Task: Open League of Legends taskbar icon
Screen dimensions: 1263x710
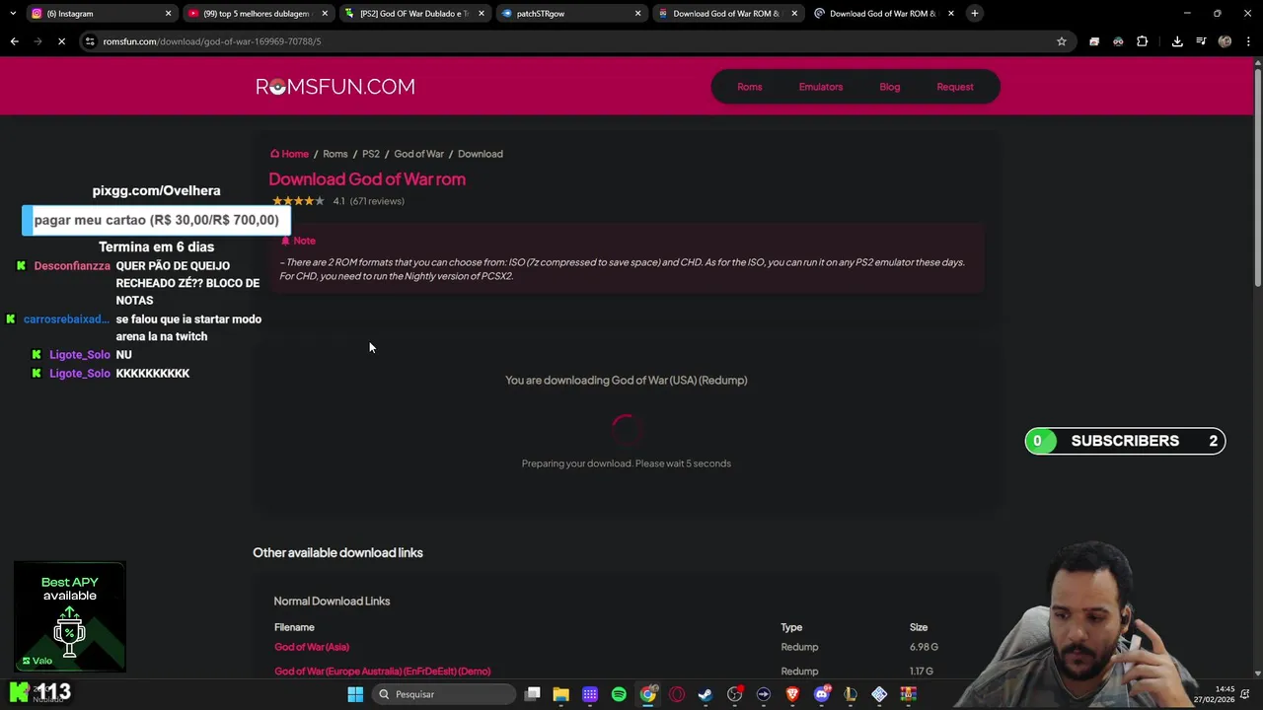Action: (851, 694)
